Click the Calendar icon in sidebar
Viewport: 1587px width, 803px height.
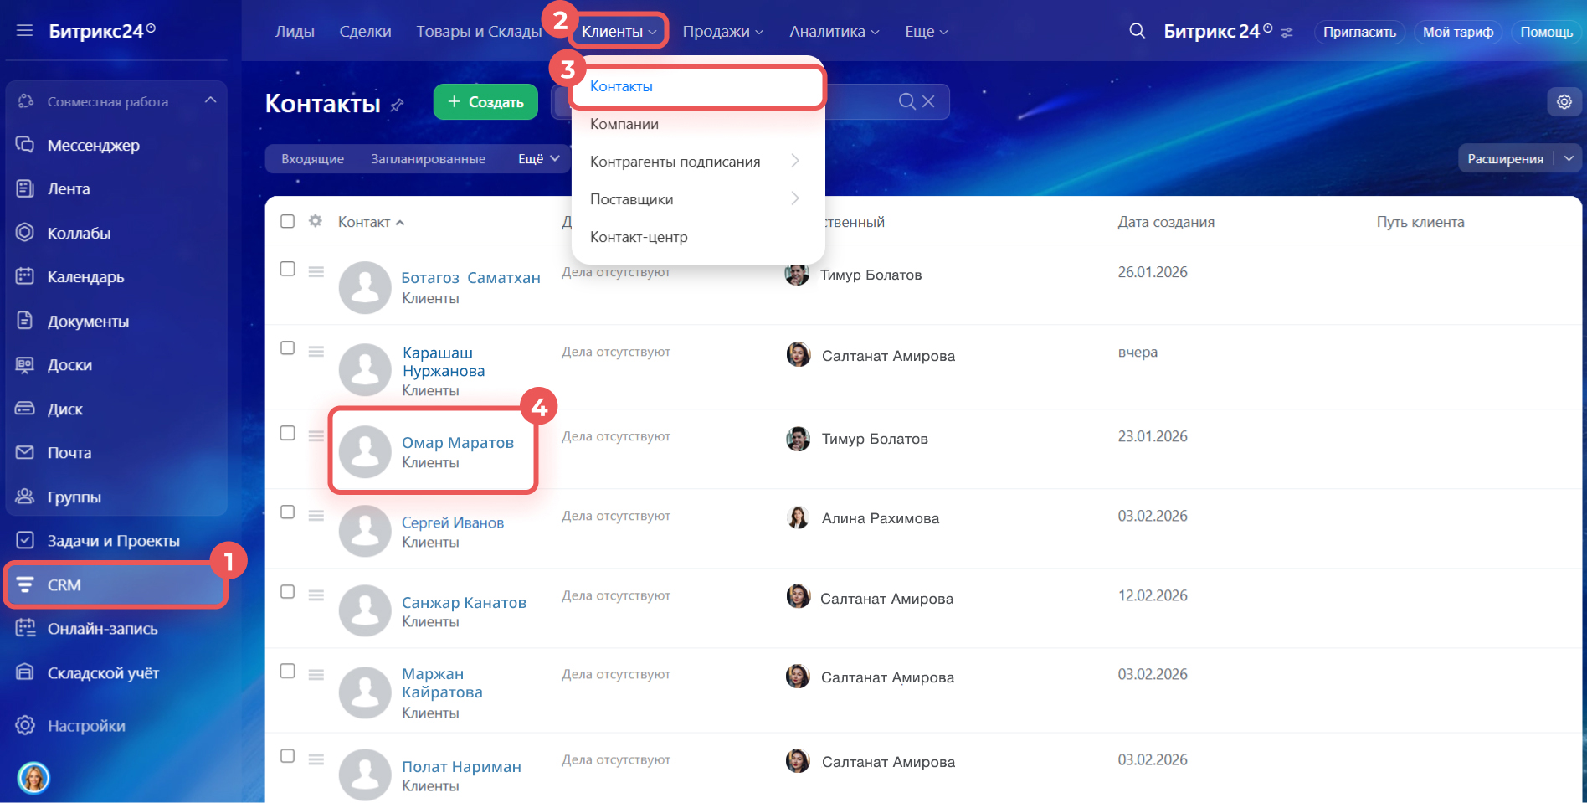25,276
